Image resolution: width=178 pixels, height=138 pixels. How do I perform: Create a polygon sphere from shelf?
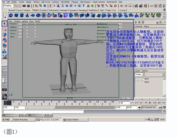11,16
